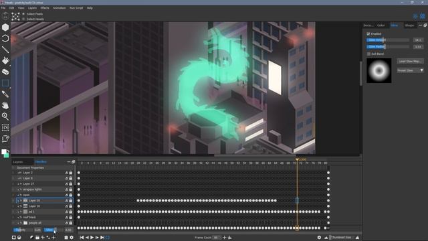Image resolution: width=428 pixels, height=241 pixels.
Task: Click the smaller thumbnail size mountain icon
Action: point(326,238)
